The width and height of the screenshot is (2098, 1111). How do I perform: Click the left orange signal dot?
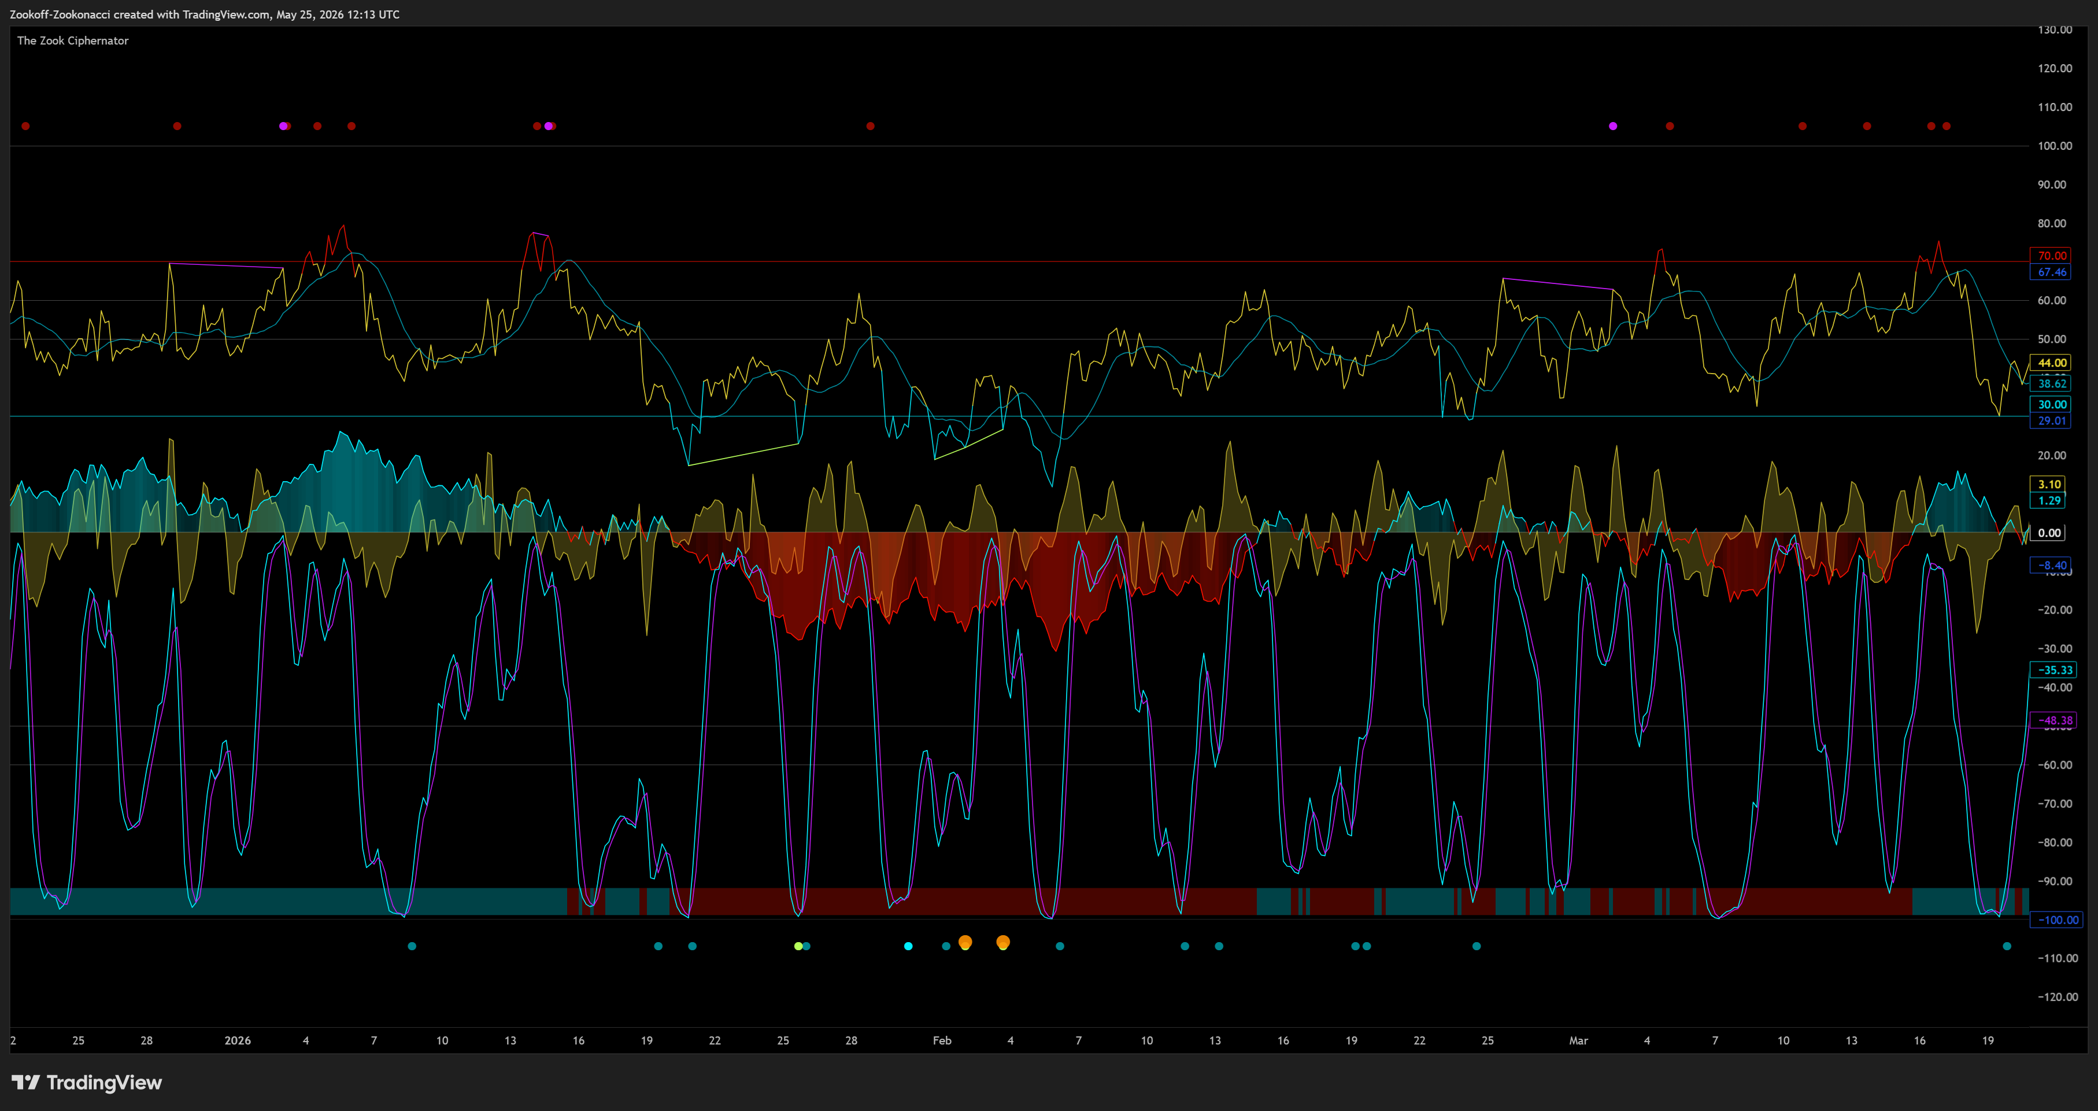click(965, 942)
